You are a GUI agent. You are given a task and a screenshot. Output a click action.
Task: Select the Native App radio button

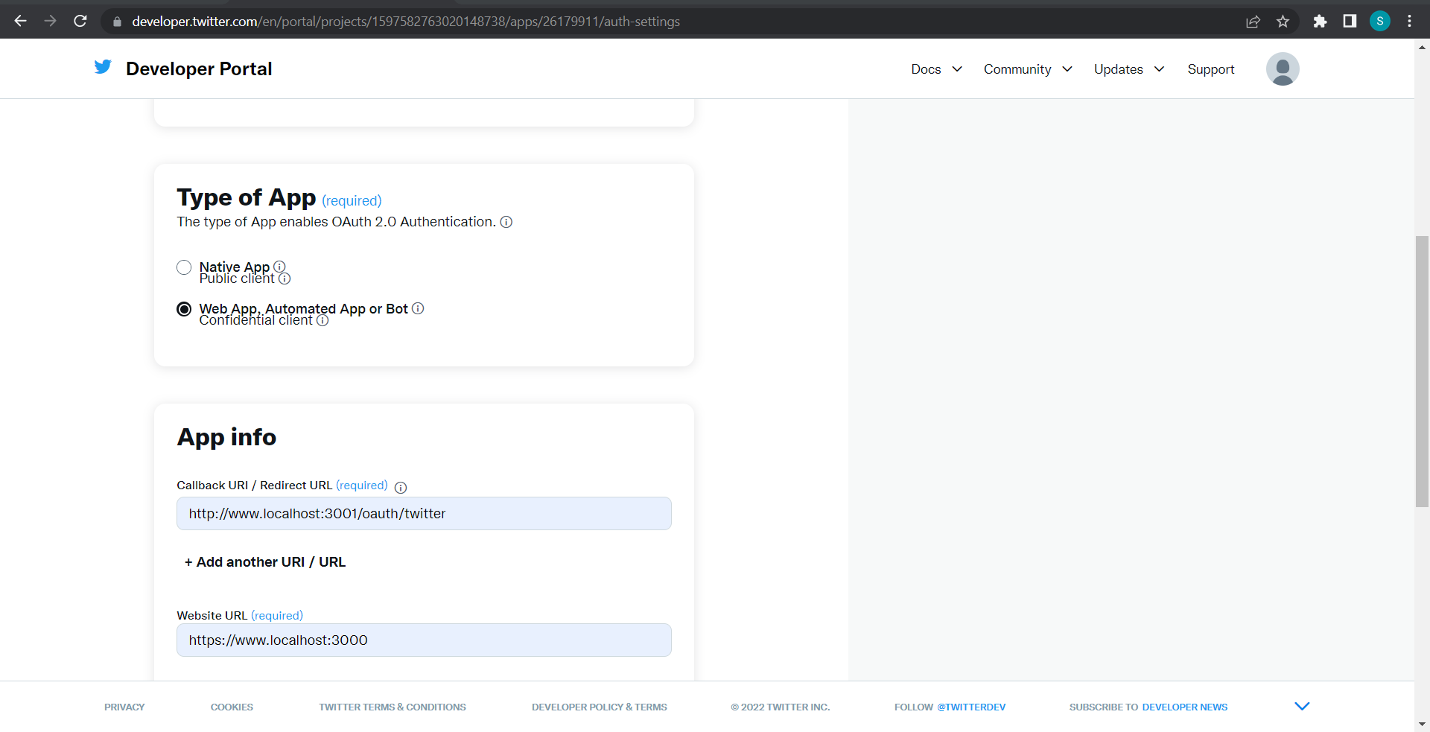(184, 267)
